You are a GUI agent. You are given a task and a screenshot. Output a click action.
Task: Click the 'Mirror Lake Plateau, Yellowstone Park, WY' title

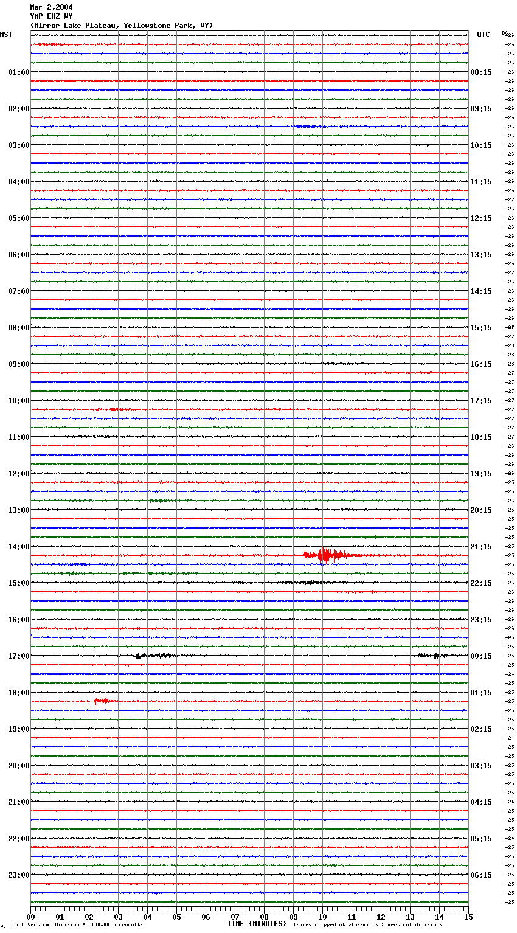[122, 26]
